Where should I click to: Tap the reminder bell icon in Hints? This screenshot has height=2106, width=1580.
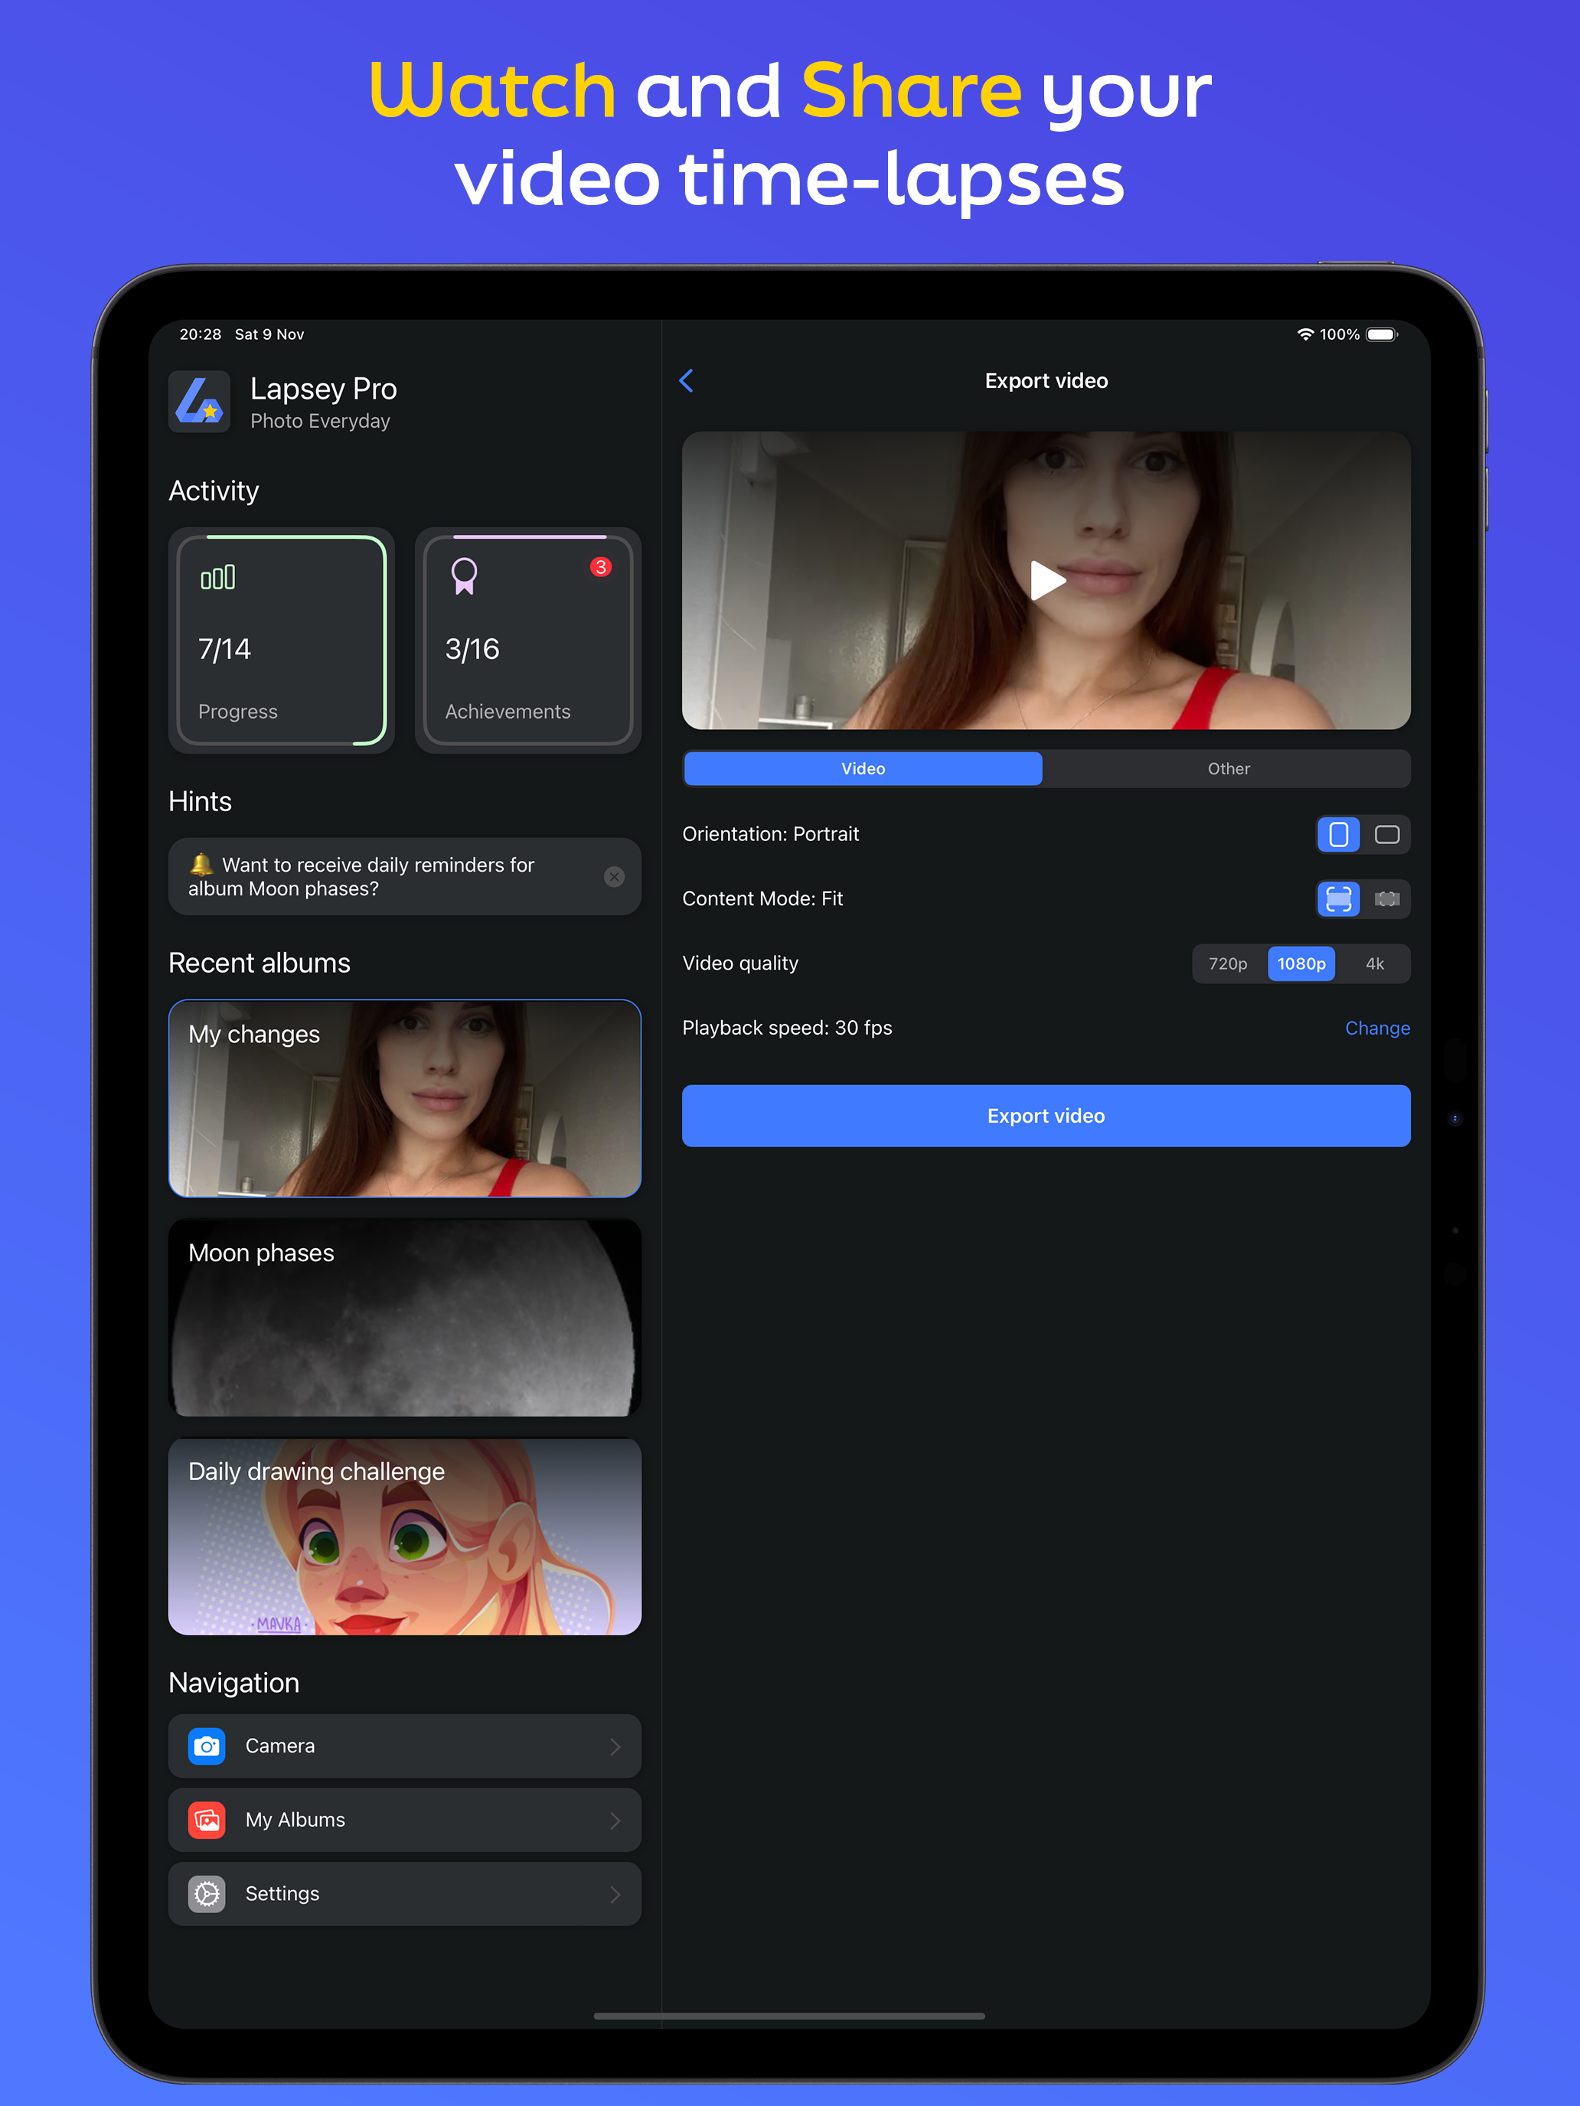(201, 865)
